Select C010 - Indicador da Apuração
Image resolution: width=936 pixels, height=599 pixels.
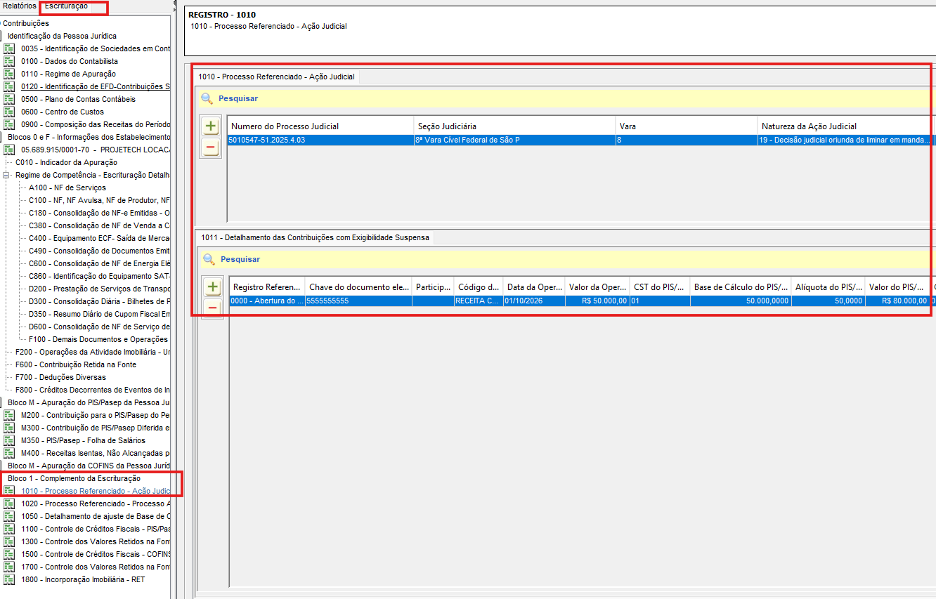[66, 162]
